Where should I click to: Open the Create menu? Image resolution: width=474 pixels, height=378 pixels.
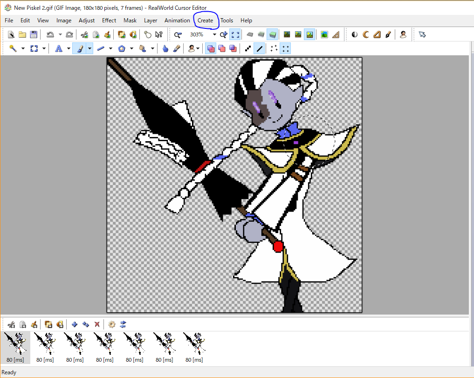[x=205, y=20]
